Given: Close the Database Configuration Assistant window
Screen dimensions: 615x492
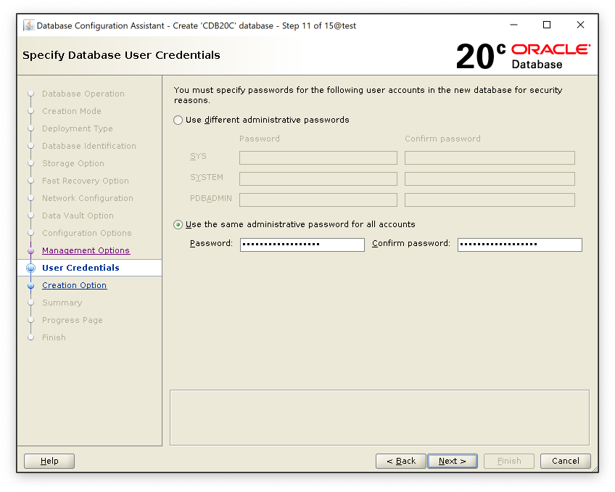Looking at the screenshot, I should [580, 25].
